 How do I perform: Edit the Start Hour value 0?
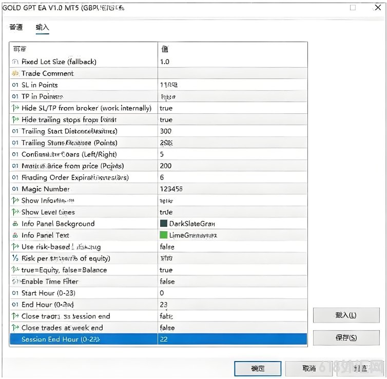point(233,293)
